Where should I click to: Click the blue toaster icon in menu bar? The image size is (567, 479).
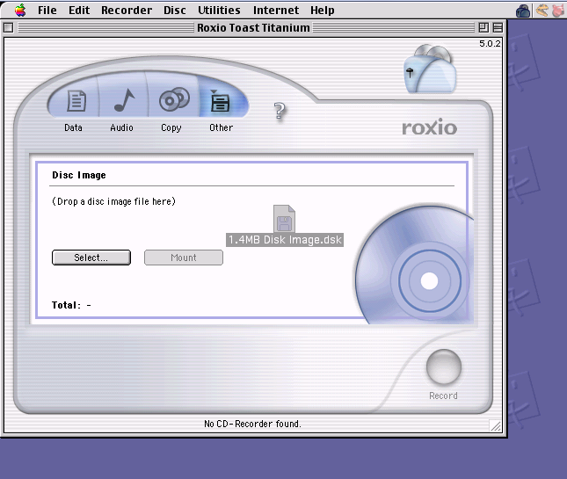pyautogui.click(x=523, y=11)
